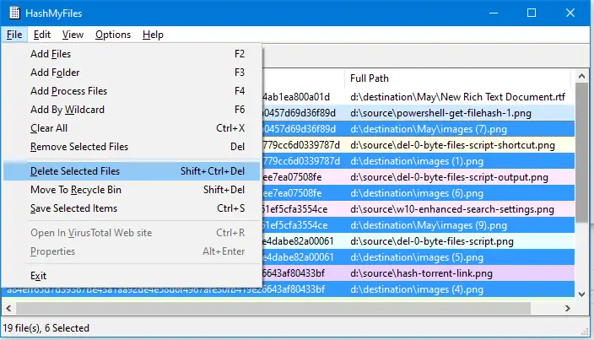The height and width of the screenshot is (340, 594).
Task: Choose Remove Selected Files entry
Action: pos(132,147)
